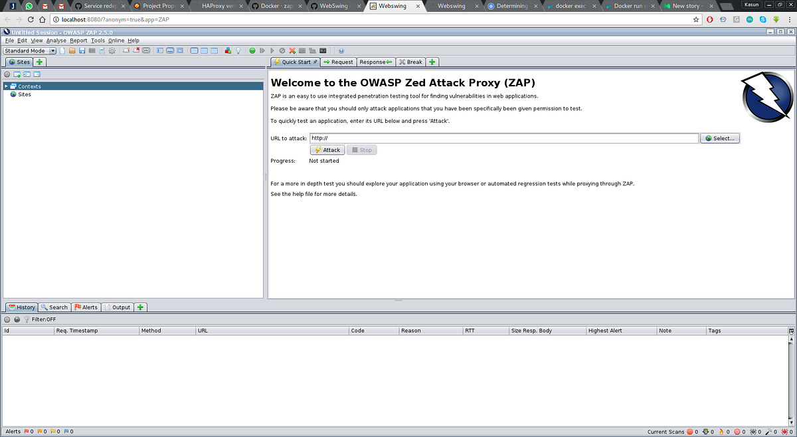Open an existing session file
797x437 pixels.
click(72, 50)
